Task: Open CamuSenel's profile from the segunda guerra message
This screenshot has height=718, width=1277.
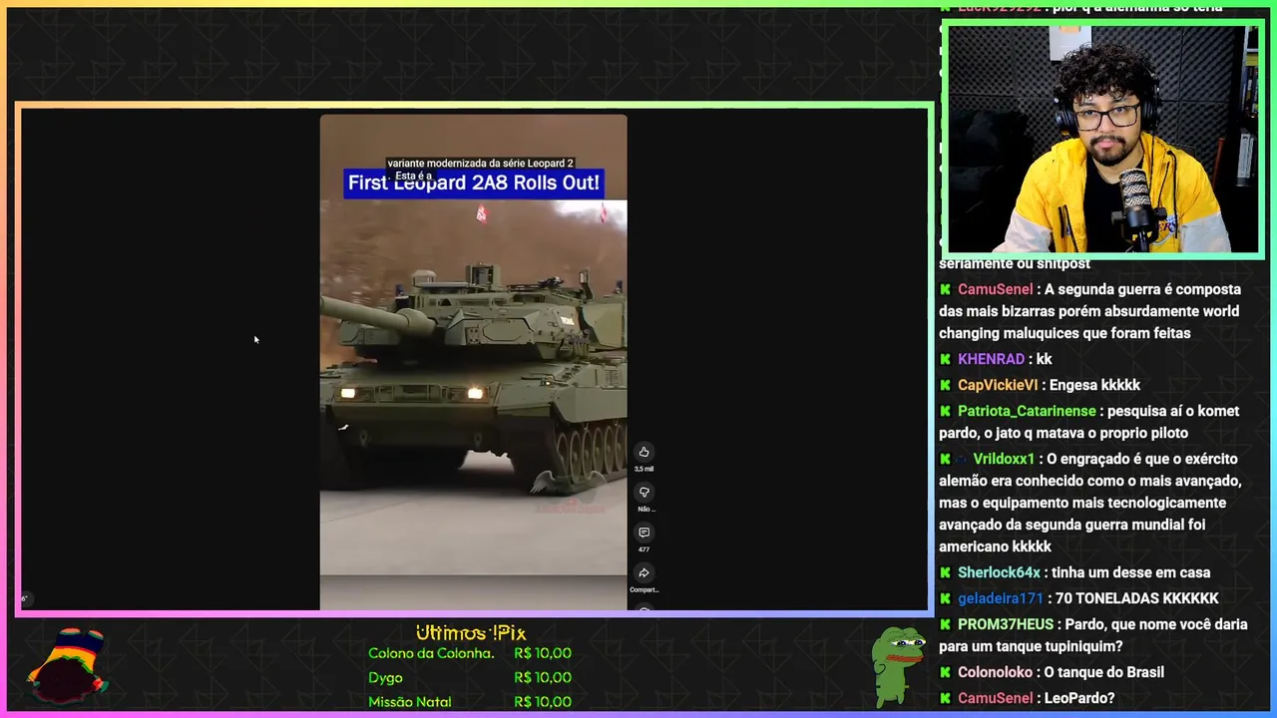Action: [995, 289]
